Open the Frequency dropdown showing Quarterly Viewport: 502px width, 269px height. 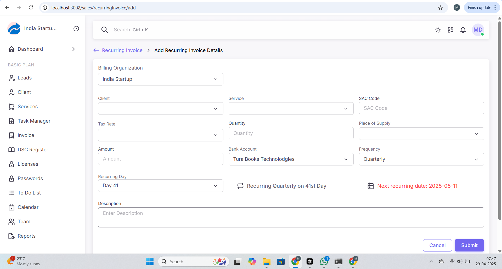point(421,159)
